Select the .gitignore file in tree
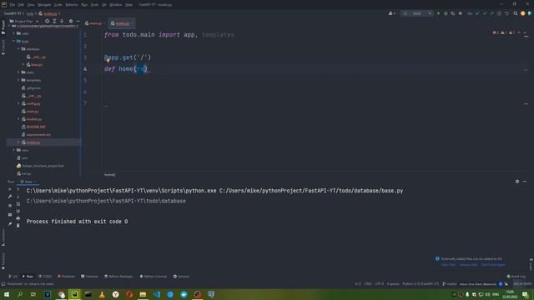 click(31, 88)
